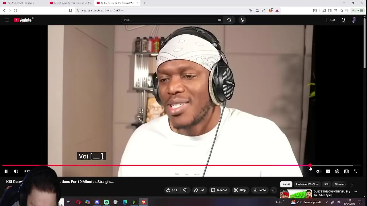
Task: Seek on the red video progress bar
Action: coord(181,165)
